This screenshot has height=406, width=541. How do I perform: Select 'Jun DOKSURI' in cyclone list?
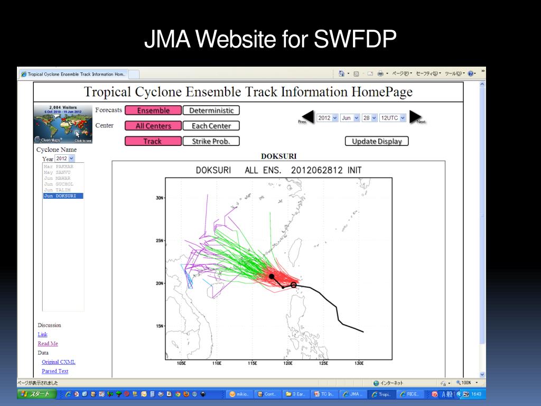[63, 196]
